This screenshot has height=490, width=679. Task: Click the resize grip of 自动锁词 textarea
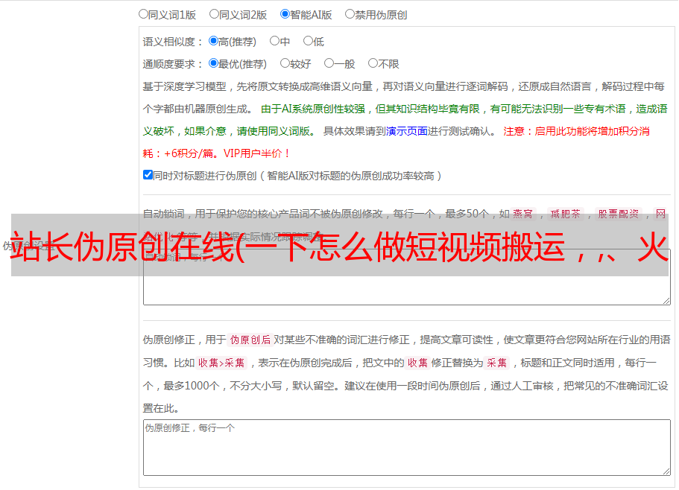[x=666, y=301]
